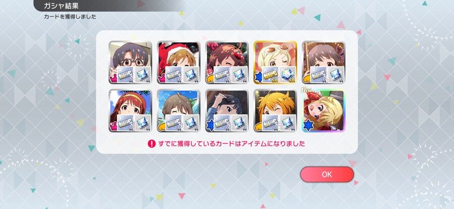This screenshot has width=454, height=209.
Task: Select the Santa hat girl card
Action: coord(179,62)
